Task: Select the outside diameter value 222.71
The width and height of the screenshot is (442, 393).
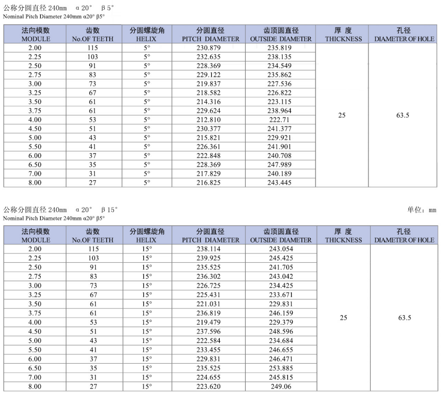Action: click(281, 120)
